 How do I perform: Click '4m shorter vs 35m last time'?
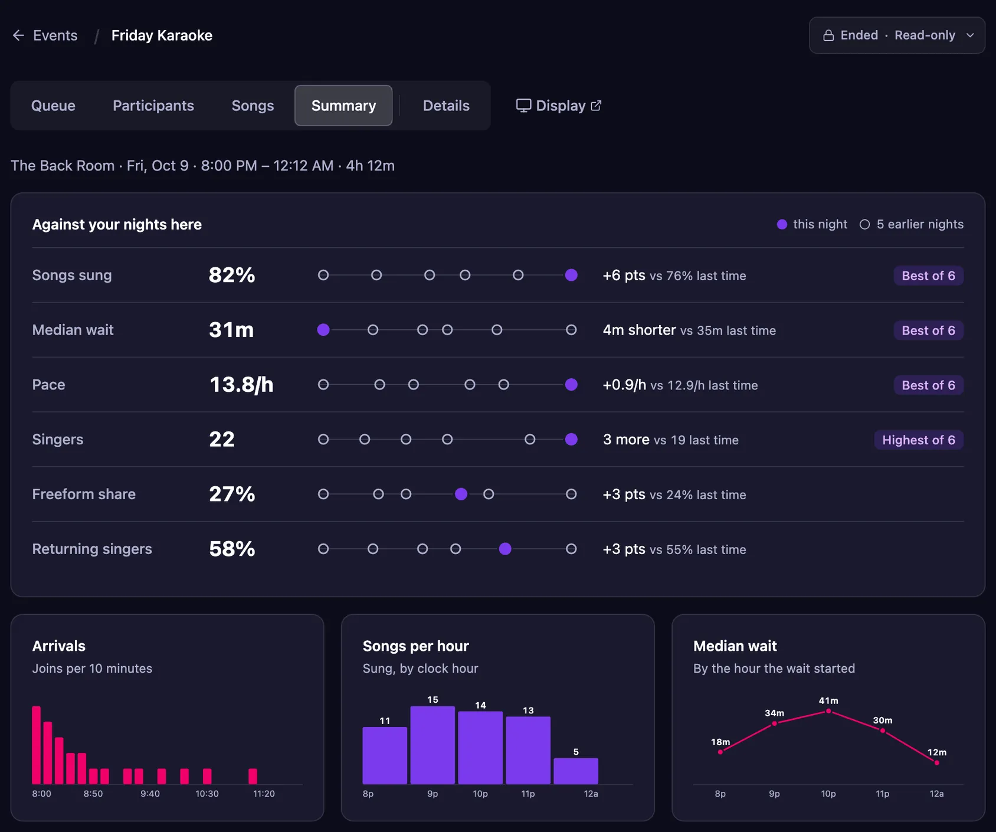point(689,330)
